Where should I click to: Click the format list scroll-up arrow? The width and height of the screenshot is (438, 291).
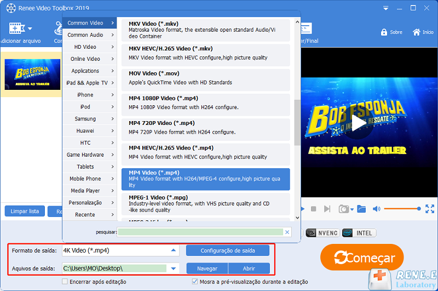tap(297, 22)
